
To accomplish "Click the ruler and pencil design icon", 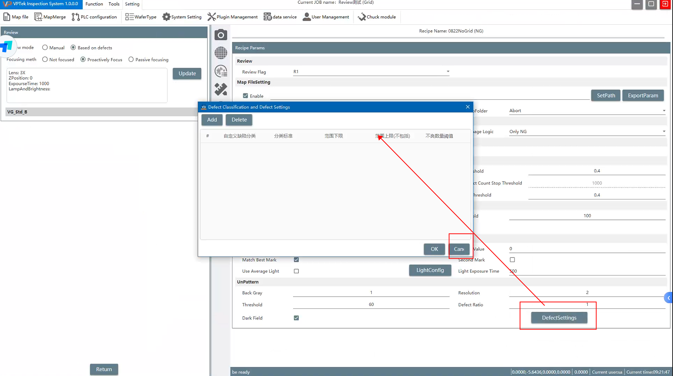I will click(x=221, y=89).
